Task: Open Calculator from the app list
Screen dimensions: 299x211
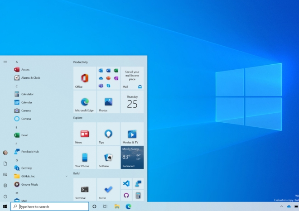Action: point(27,94)
